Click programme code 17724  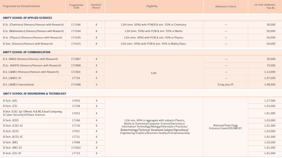point(76,78)
